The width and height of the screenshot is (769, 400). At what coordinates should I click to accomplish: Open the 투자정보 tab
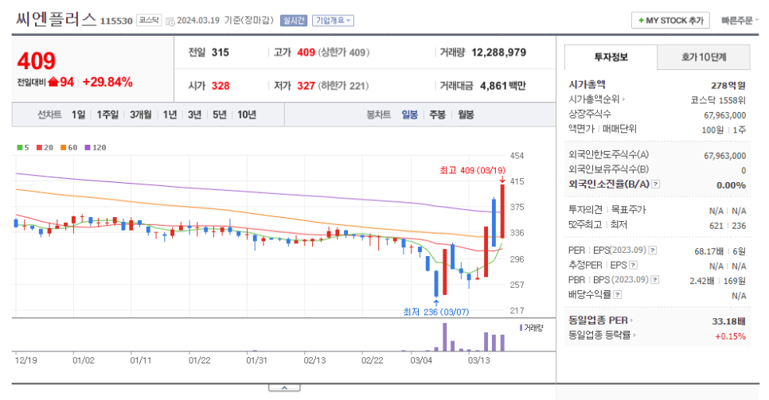click(x=611, y=57)
